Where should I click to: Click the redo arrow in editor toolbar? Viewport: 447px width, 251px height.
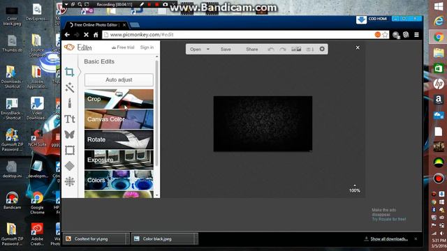[x=282, y=50]
